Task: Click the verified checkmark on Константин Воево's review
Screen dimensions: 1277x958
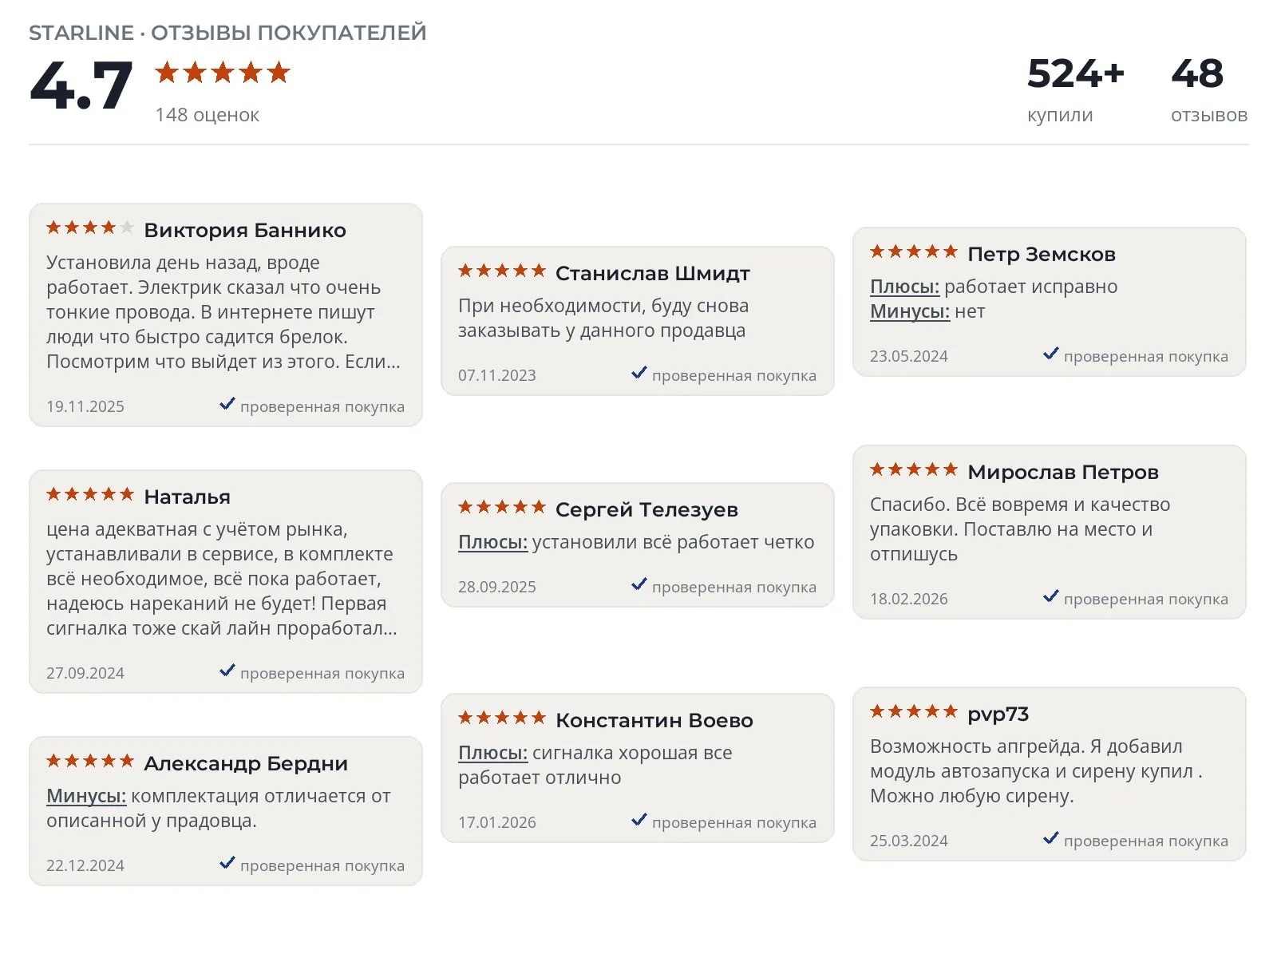Action: [x=639, y=820]
